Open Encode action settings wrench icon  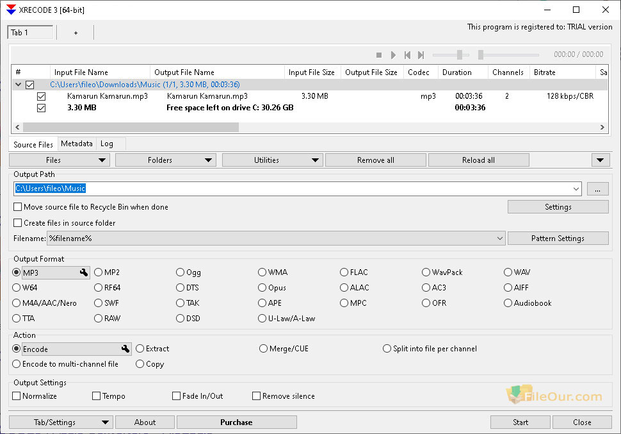[125, 349]
